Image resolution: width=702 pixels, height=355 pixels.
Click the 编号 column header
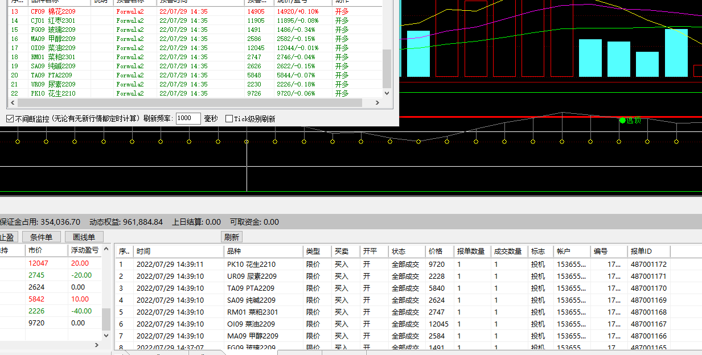click(609, 251)
